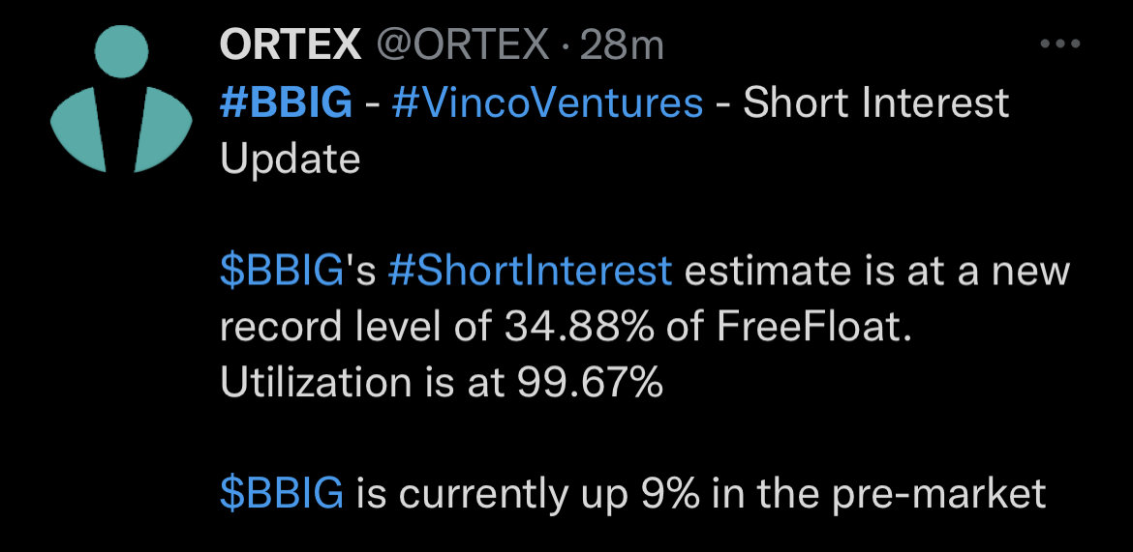Click the ORTEX display name
The width and height of the screenshot is (1133, 552).
(x=291, y=46)
